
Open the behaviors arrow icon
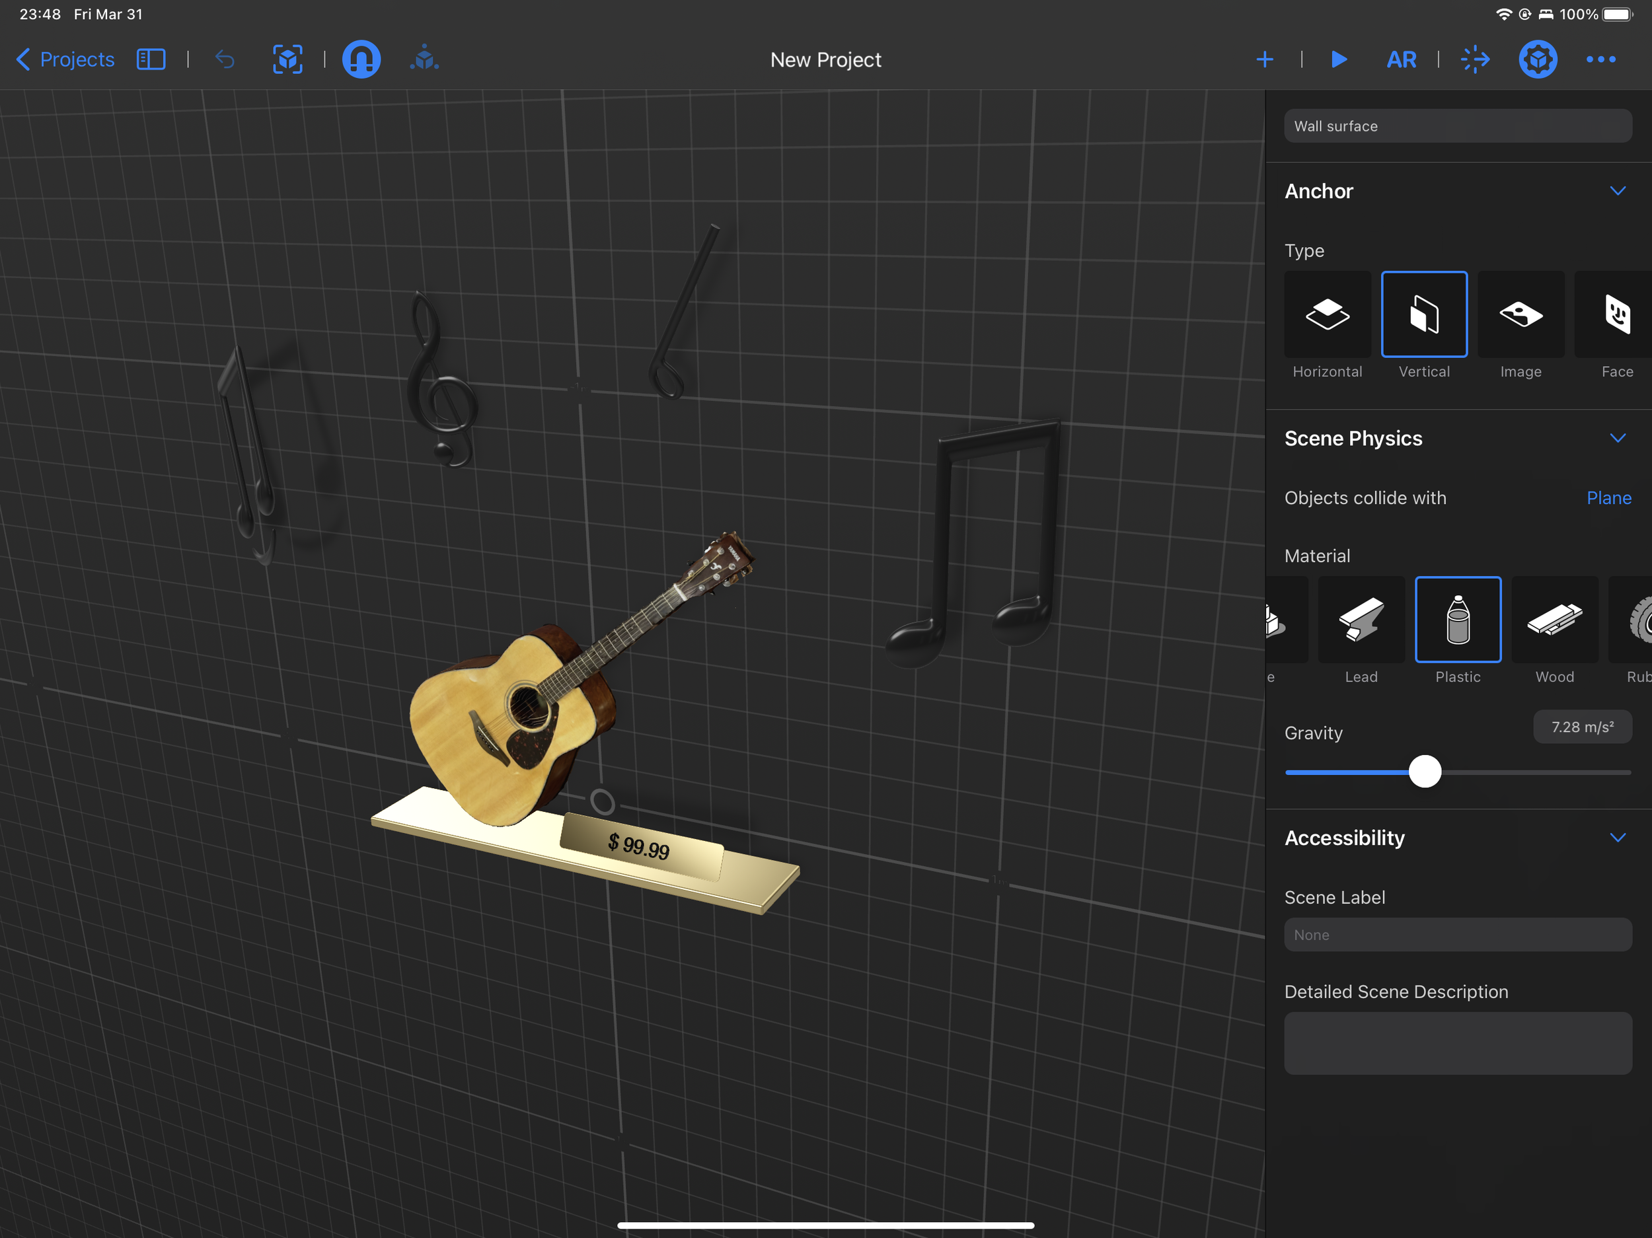[x=1475, y=59]
